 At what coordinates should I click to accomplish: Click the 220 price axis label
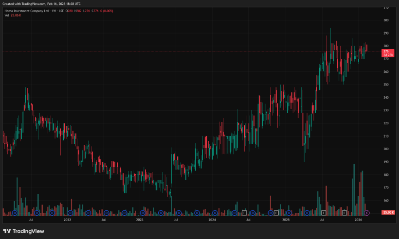click(386, 123)
